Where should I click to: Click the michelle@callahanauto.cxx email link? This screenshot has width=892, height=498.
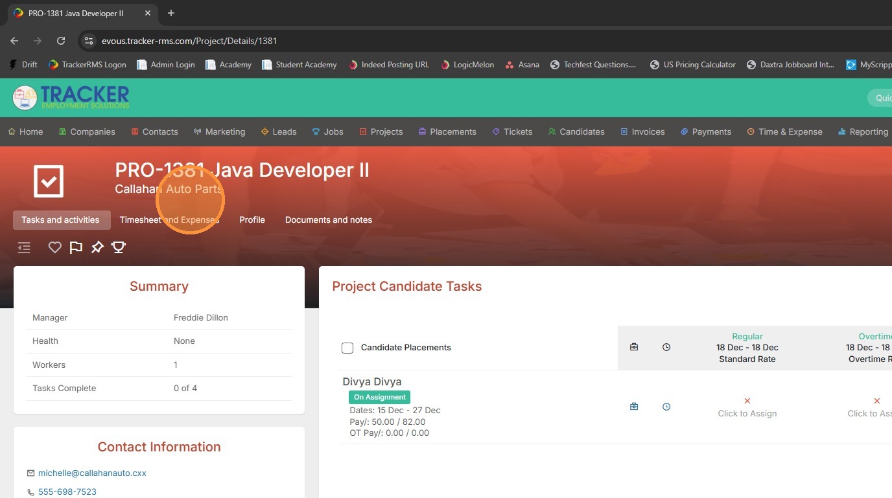[92, 473]
